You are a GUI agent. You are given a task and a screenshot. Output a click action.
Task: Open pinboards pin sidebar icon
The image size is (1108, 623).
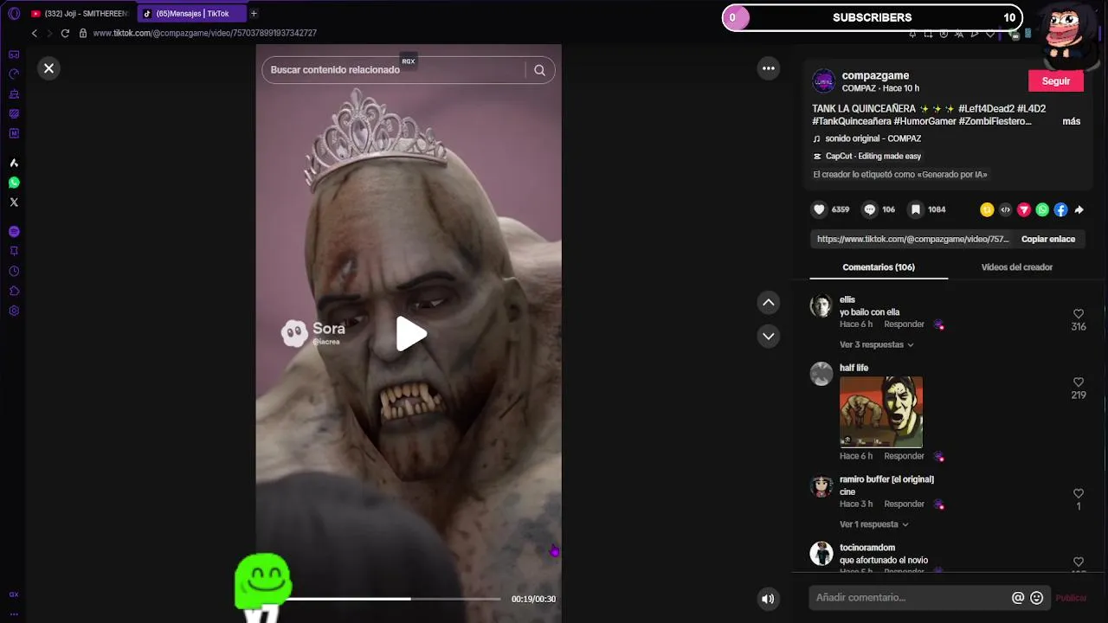click(14, 251)
